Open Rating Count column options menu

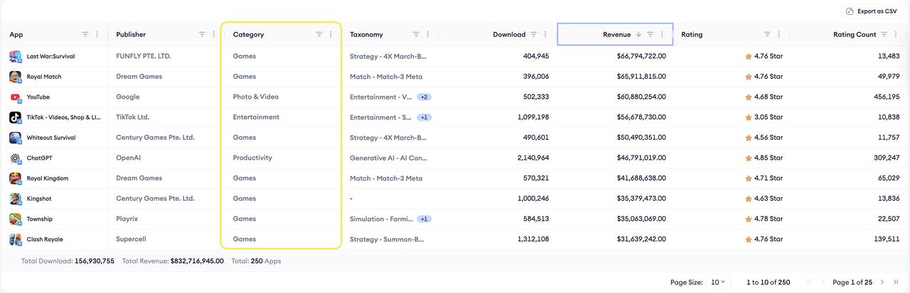(896, 34)
